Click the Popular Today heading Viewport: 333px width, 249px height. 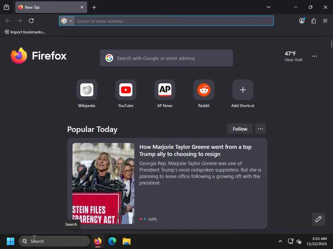(x=92, y=129)
